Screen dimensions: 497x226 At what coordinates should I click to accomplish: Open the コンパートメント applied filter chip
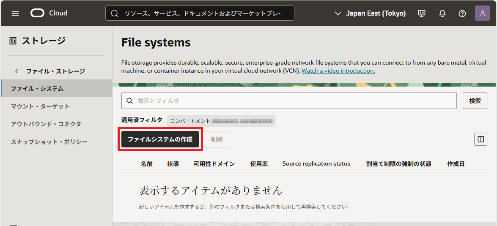click(x=221, y=121)
